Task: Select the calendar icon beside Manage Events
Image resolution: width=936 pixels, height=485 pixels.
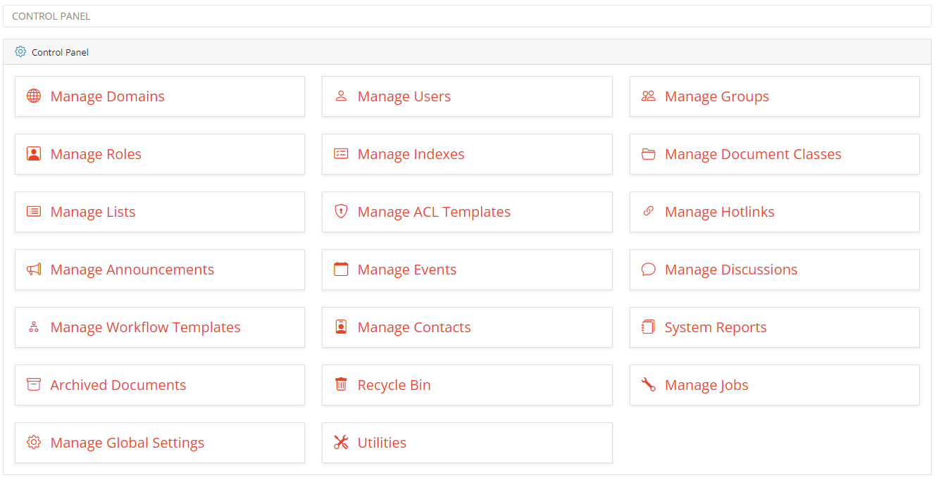Action: pyautogui.click(x=341, y=269)
